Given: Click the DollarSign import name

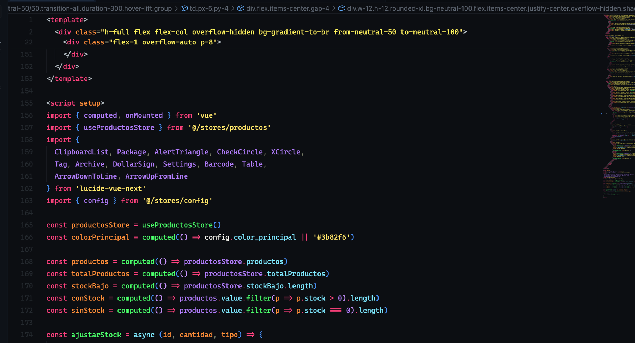Looking at the screenshot, I should (x=133, y=164).
